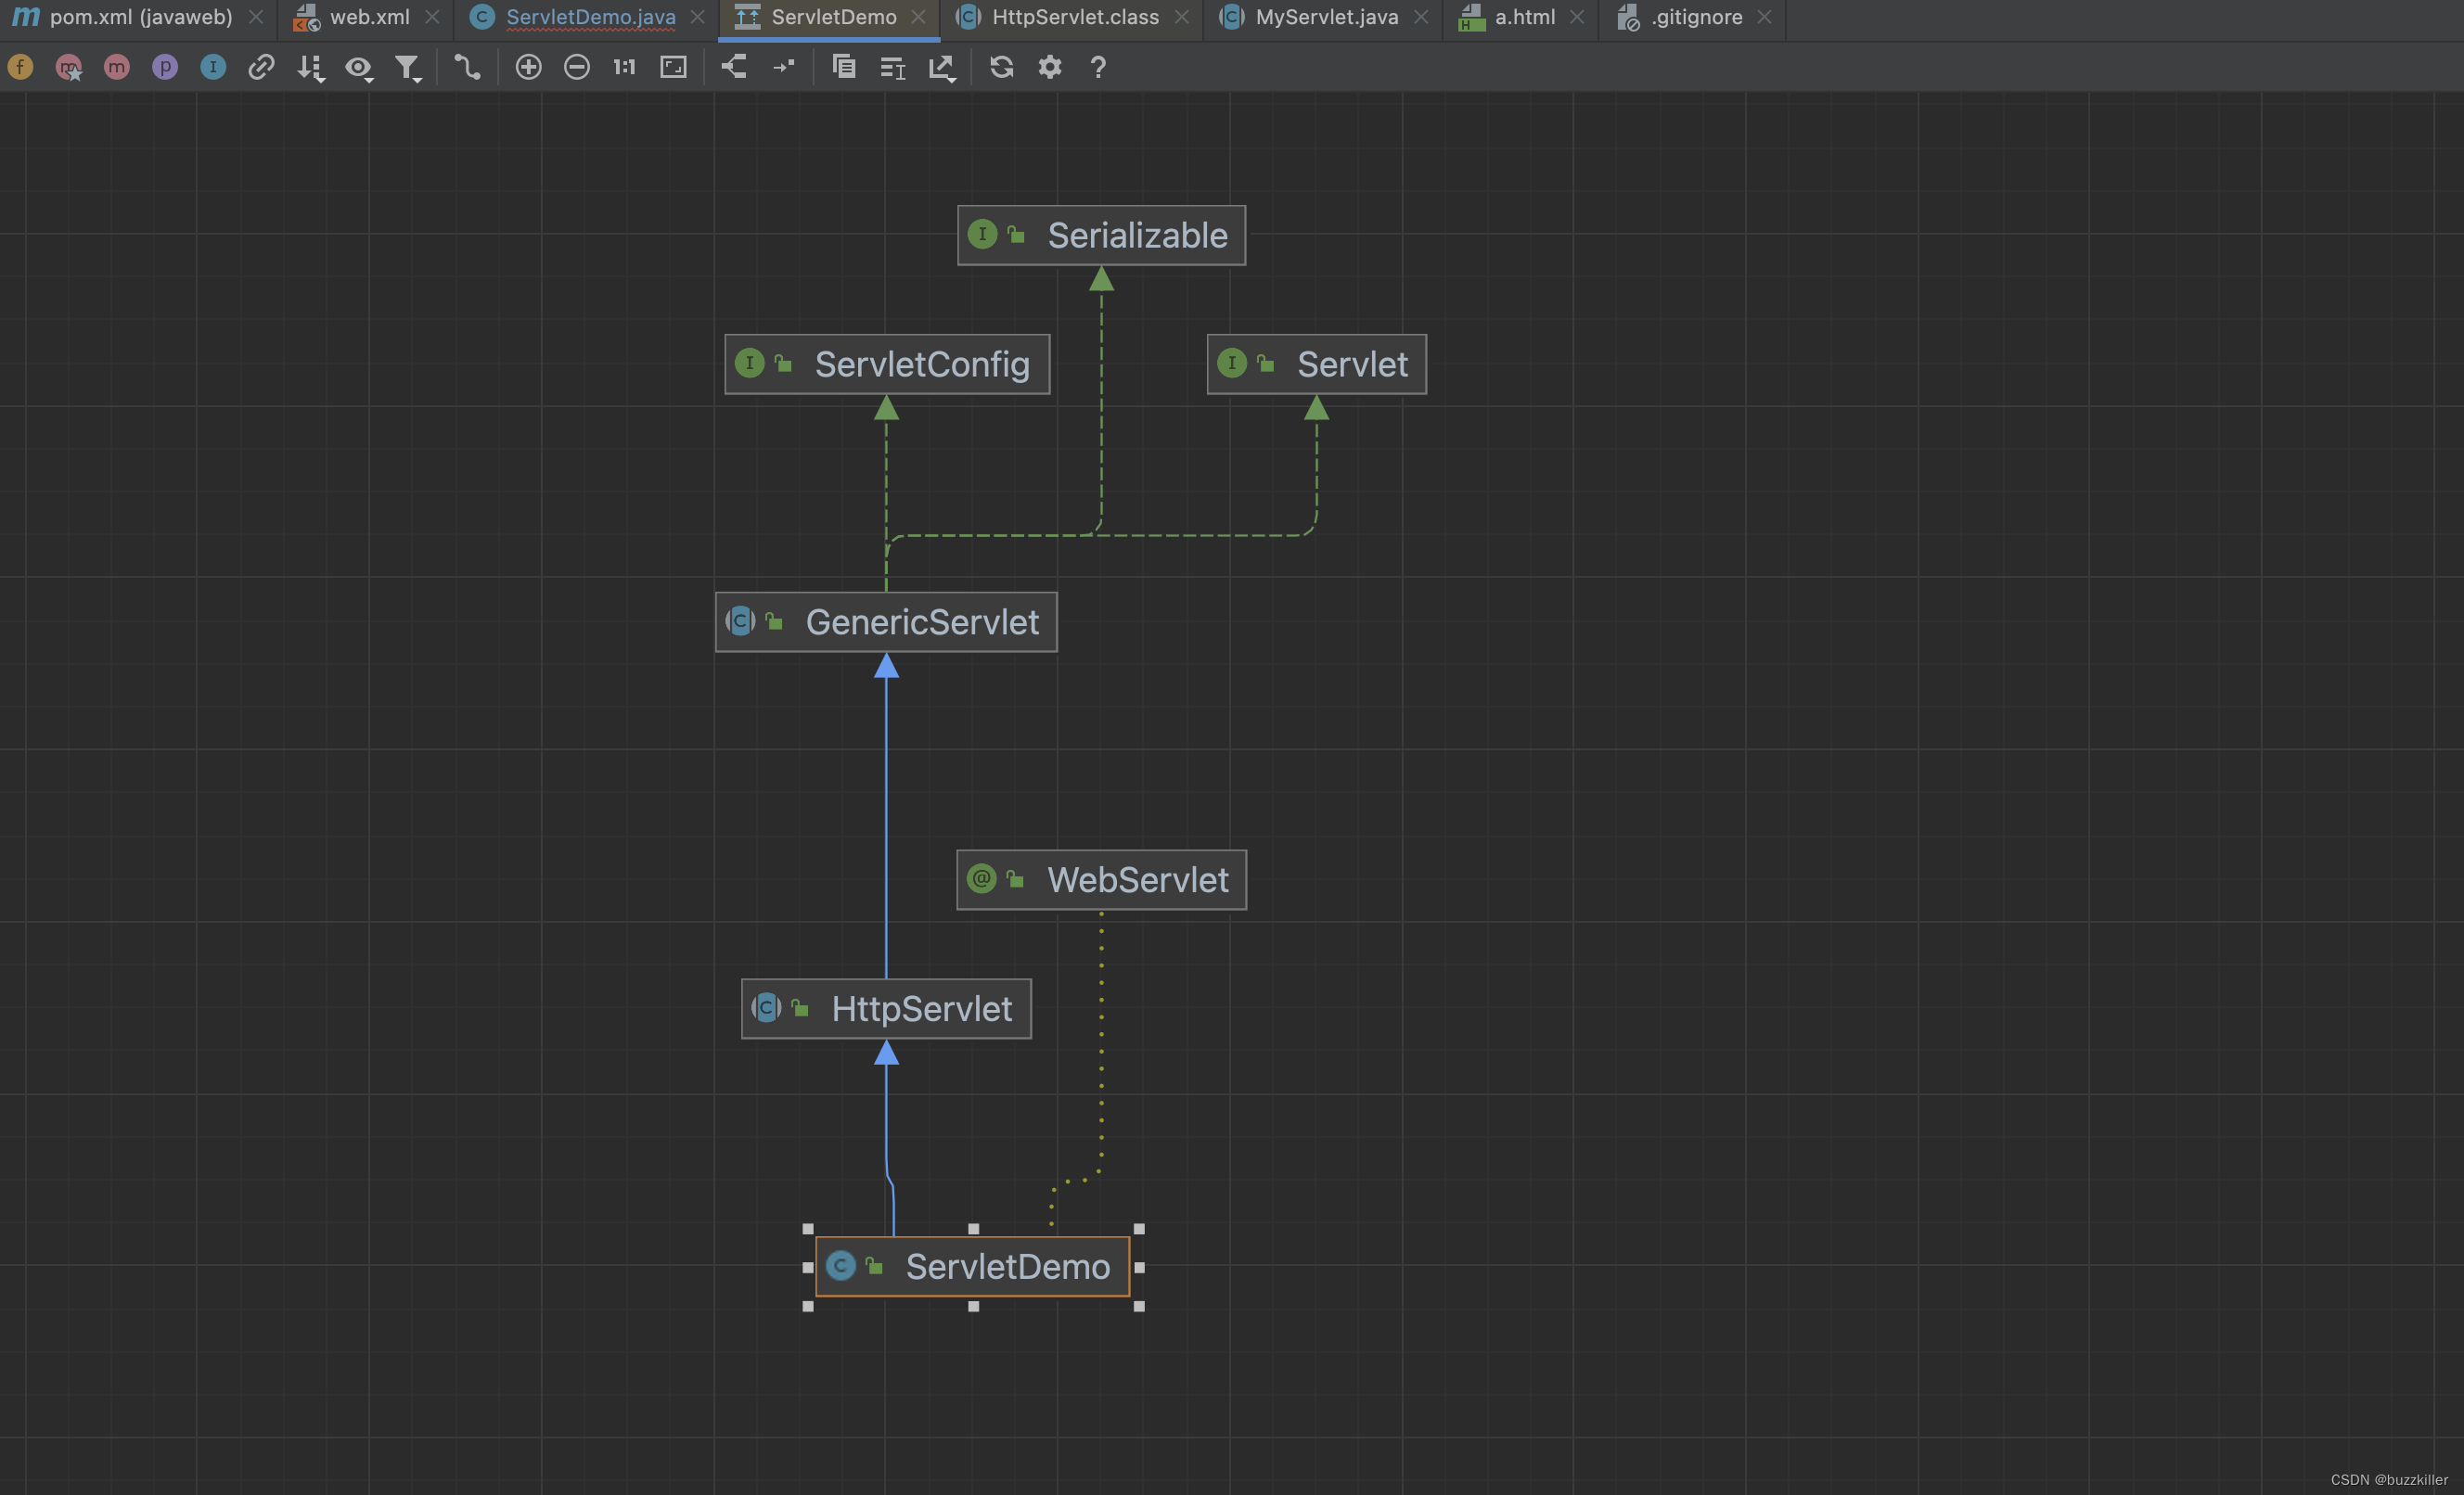Open the scope filter funnel dropdown
Screen dimensions: 2464x1495
(407, 68)
